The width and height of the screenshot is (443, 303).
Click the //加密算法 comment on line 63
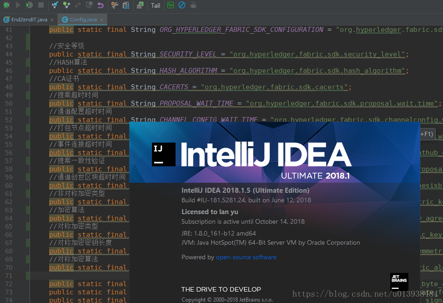pos(67,210)
